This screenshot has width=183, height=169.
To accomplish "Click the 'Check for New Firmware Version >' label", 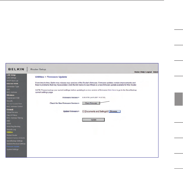I will tap(65, 103).
